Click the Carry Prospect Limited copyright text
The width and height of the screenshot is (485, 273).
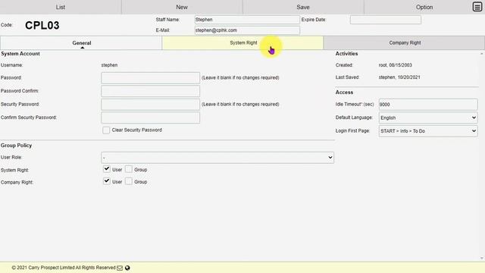tap(64, 268)
